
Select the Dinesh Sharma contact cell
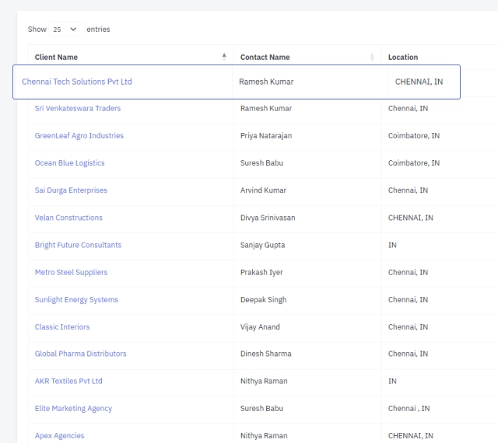click(265, 354)
